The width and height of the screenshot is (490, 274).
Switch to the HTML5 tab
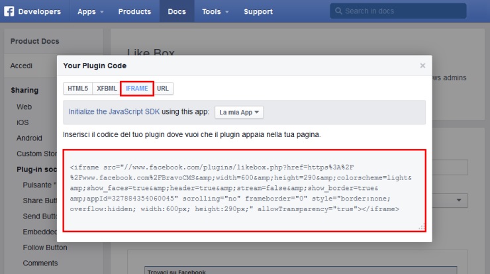[x=77, y=88]
